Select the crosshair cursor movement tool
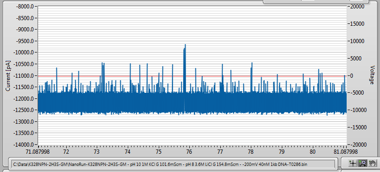The height and width of the screenshot is (172, 380). tap(353, 164)
